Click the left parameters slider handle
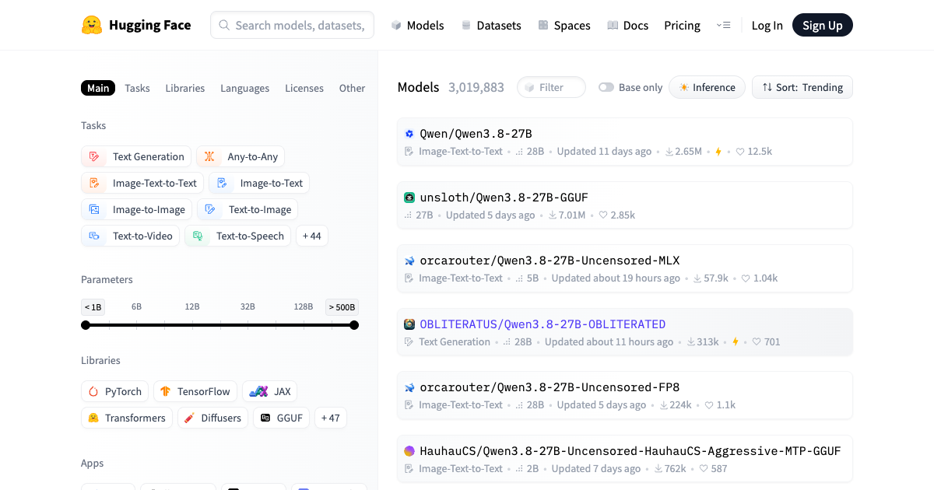934x490 pixels. [x=86, y=325]
